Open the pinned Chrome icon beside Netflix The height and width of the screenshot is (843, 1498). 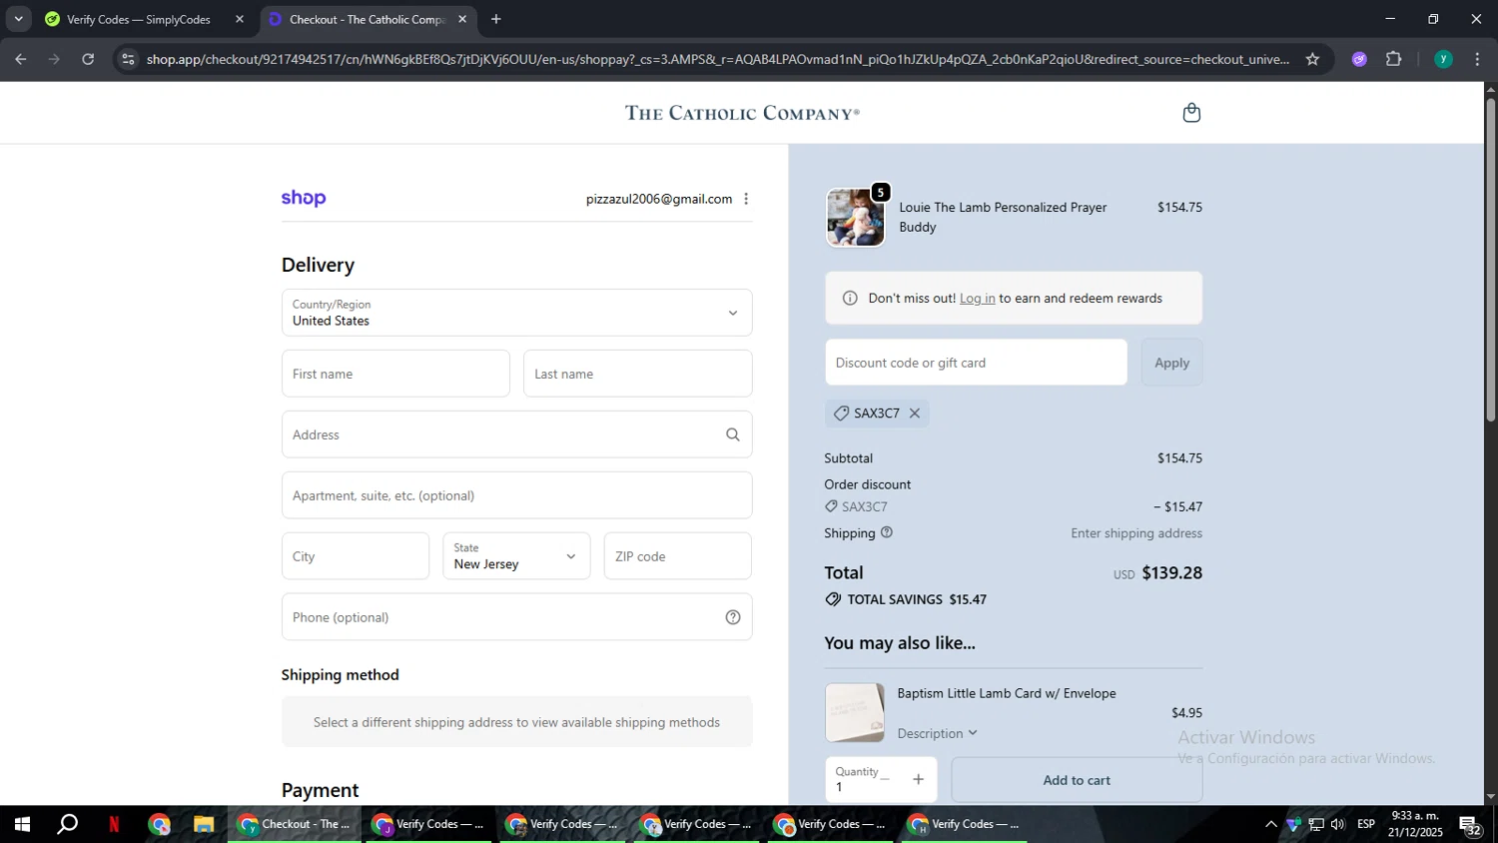tap(159, 824)
